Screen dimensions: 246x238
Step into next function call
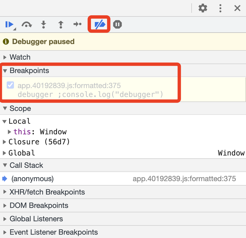(x=44, y=25)
